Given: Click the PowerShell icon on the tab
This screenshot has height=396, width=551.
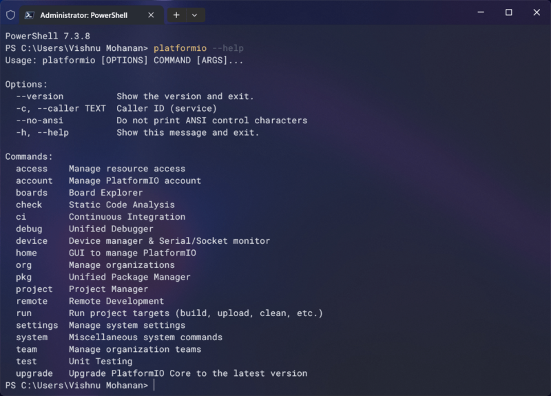Looking at the screenshot, I should point(29,14).
